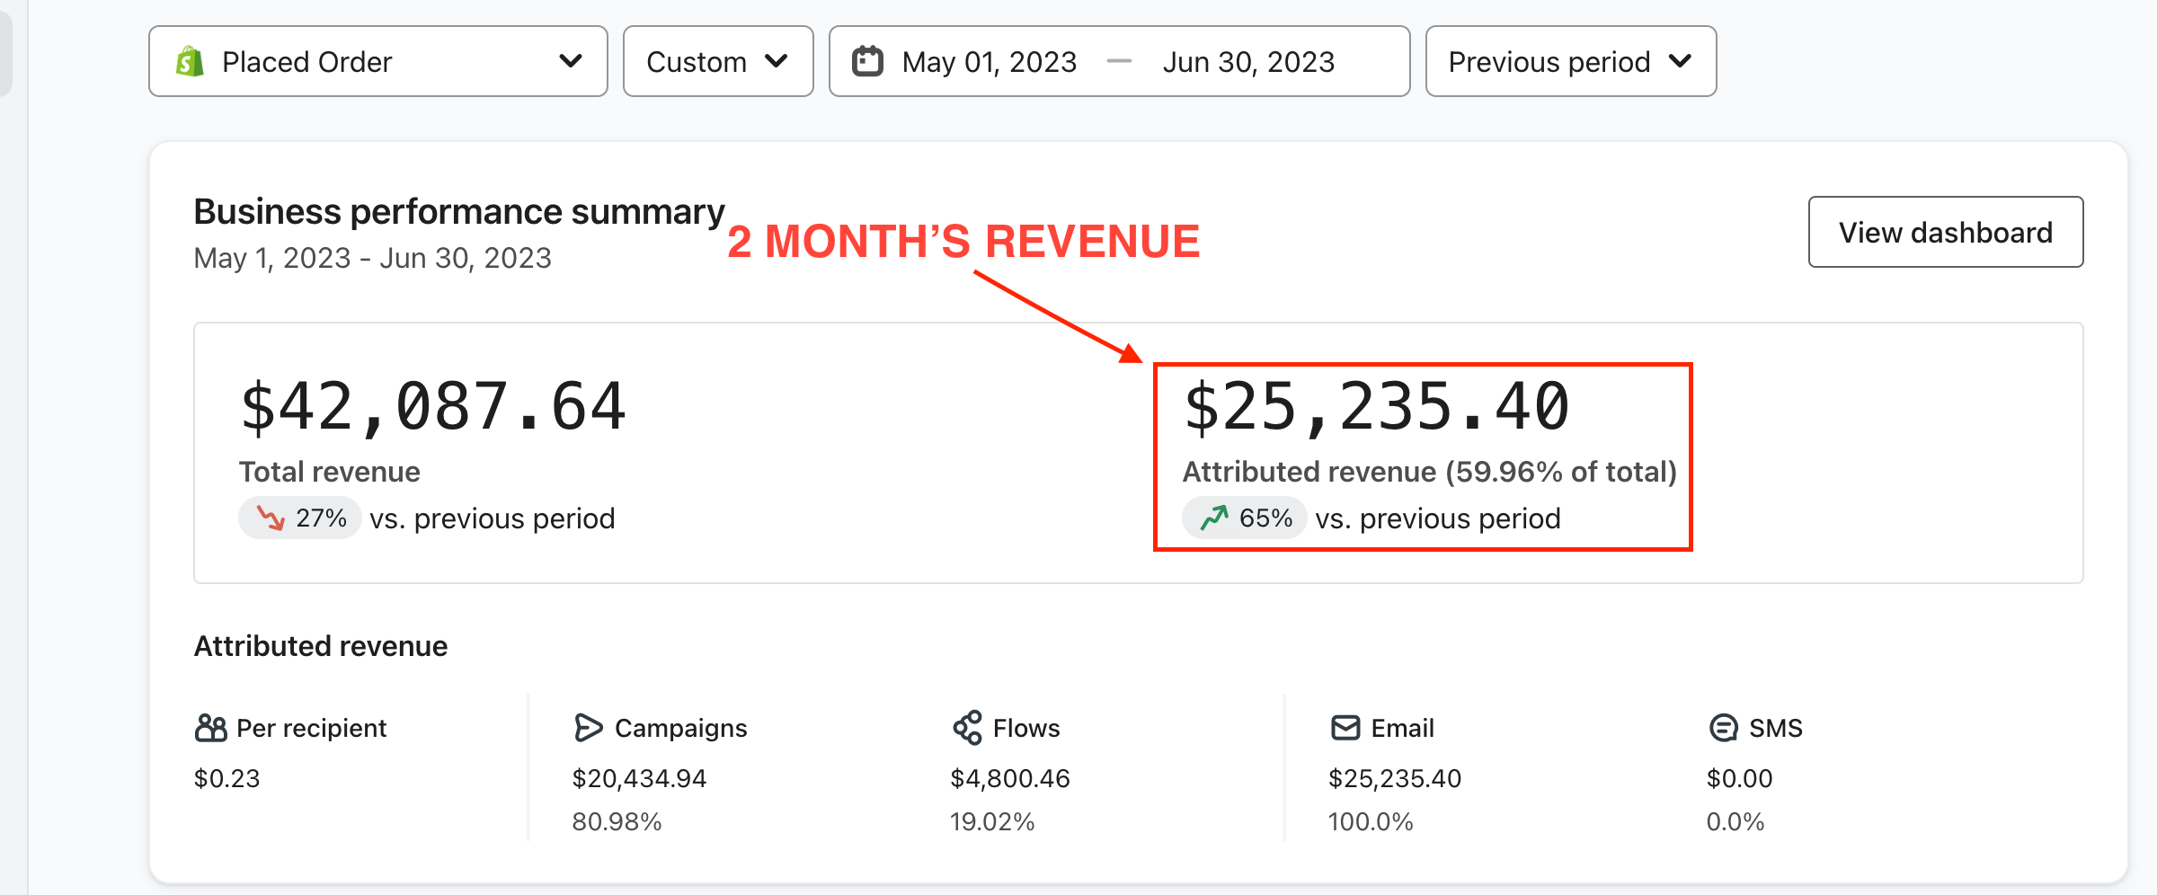Click the calendar icon in date range

click(867, 61)
